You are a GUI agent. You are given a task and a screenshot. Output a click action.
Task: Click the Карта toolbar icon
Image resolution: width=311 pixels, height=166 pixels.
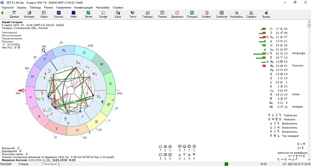(44, 14)
